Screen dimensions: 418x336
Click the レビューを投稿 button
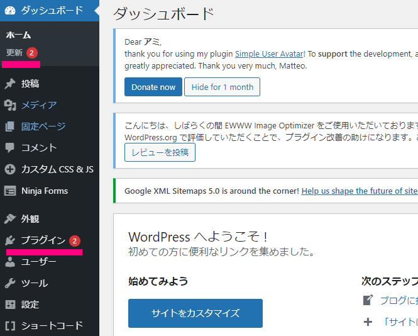coord(160,152)
